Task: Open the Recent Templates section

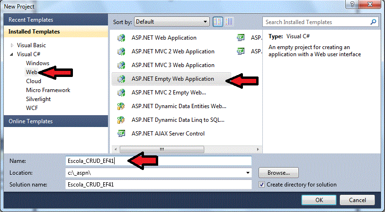Action: (x=56, y=19)
